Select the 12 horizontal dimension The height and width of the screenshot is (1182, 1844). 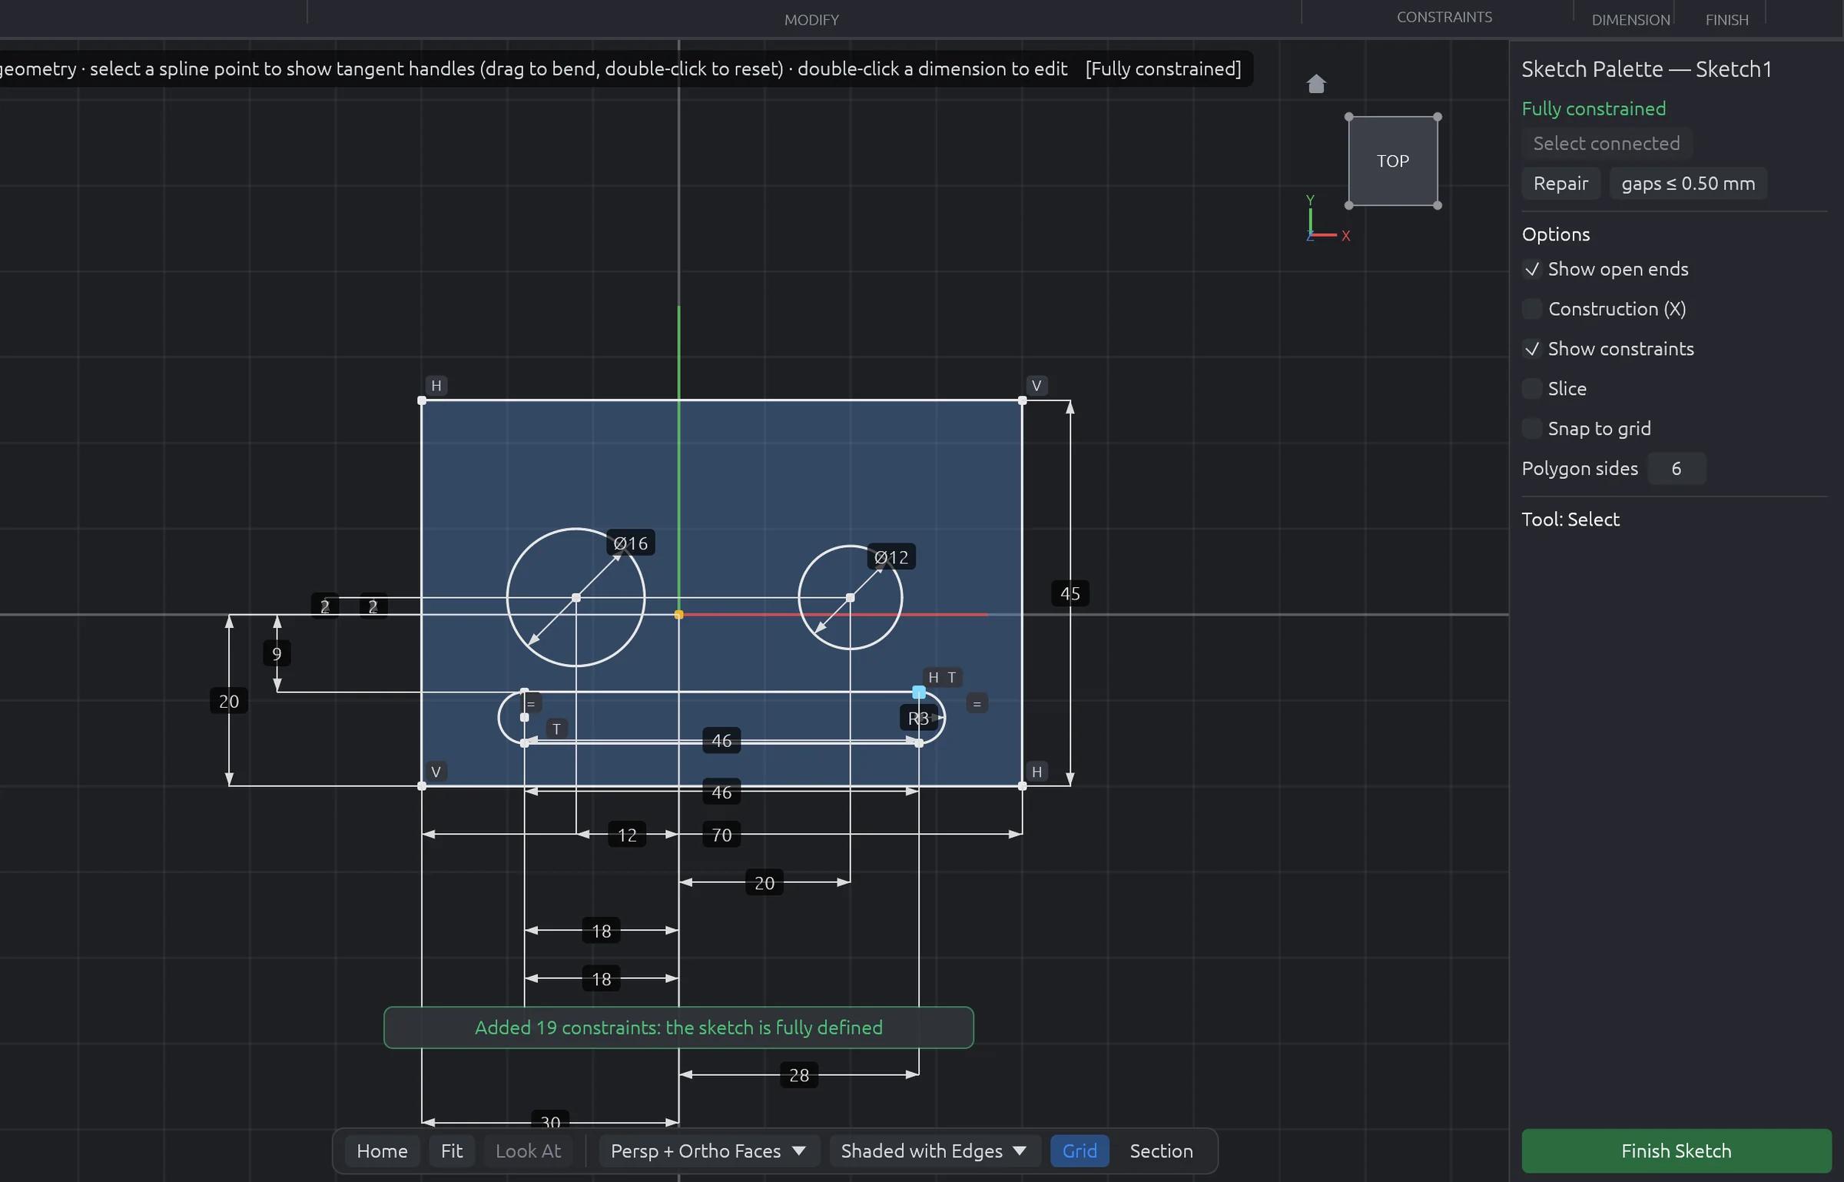pyautogui.click(x=627, y=835)
